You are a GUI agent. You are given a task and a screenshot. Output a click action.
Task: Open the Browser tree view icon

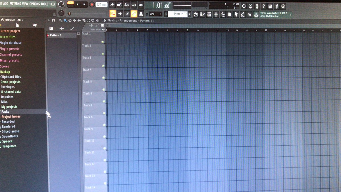pos(223,14)
